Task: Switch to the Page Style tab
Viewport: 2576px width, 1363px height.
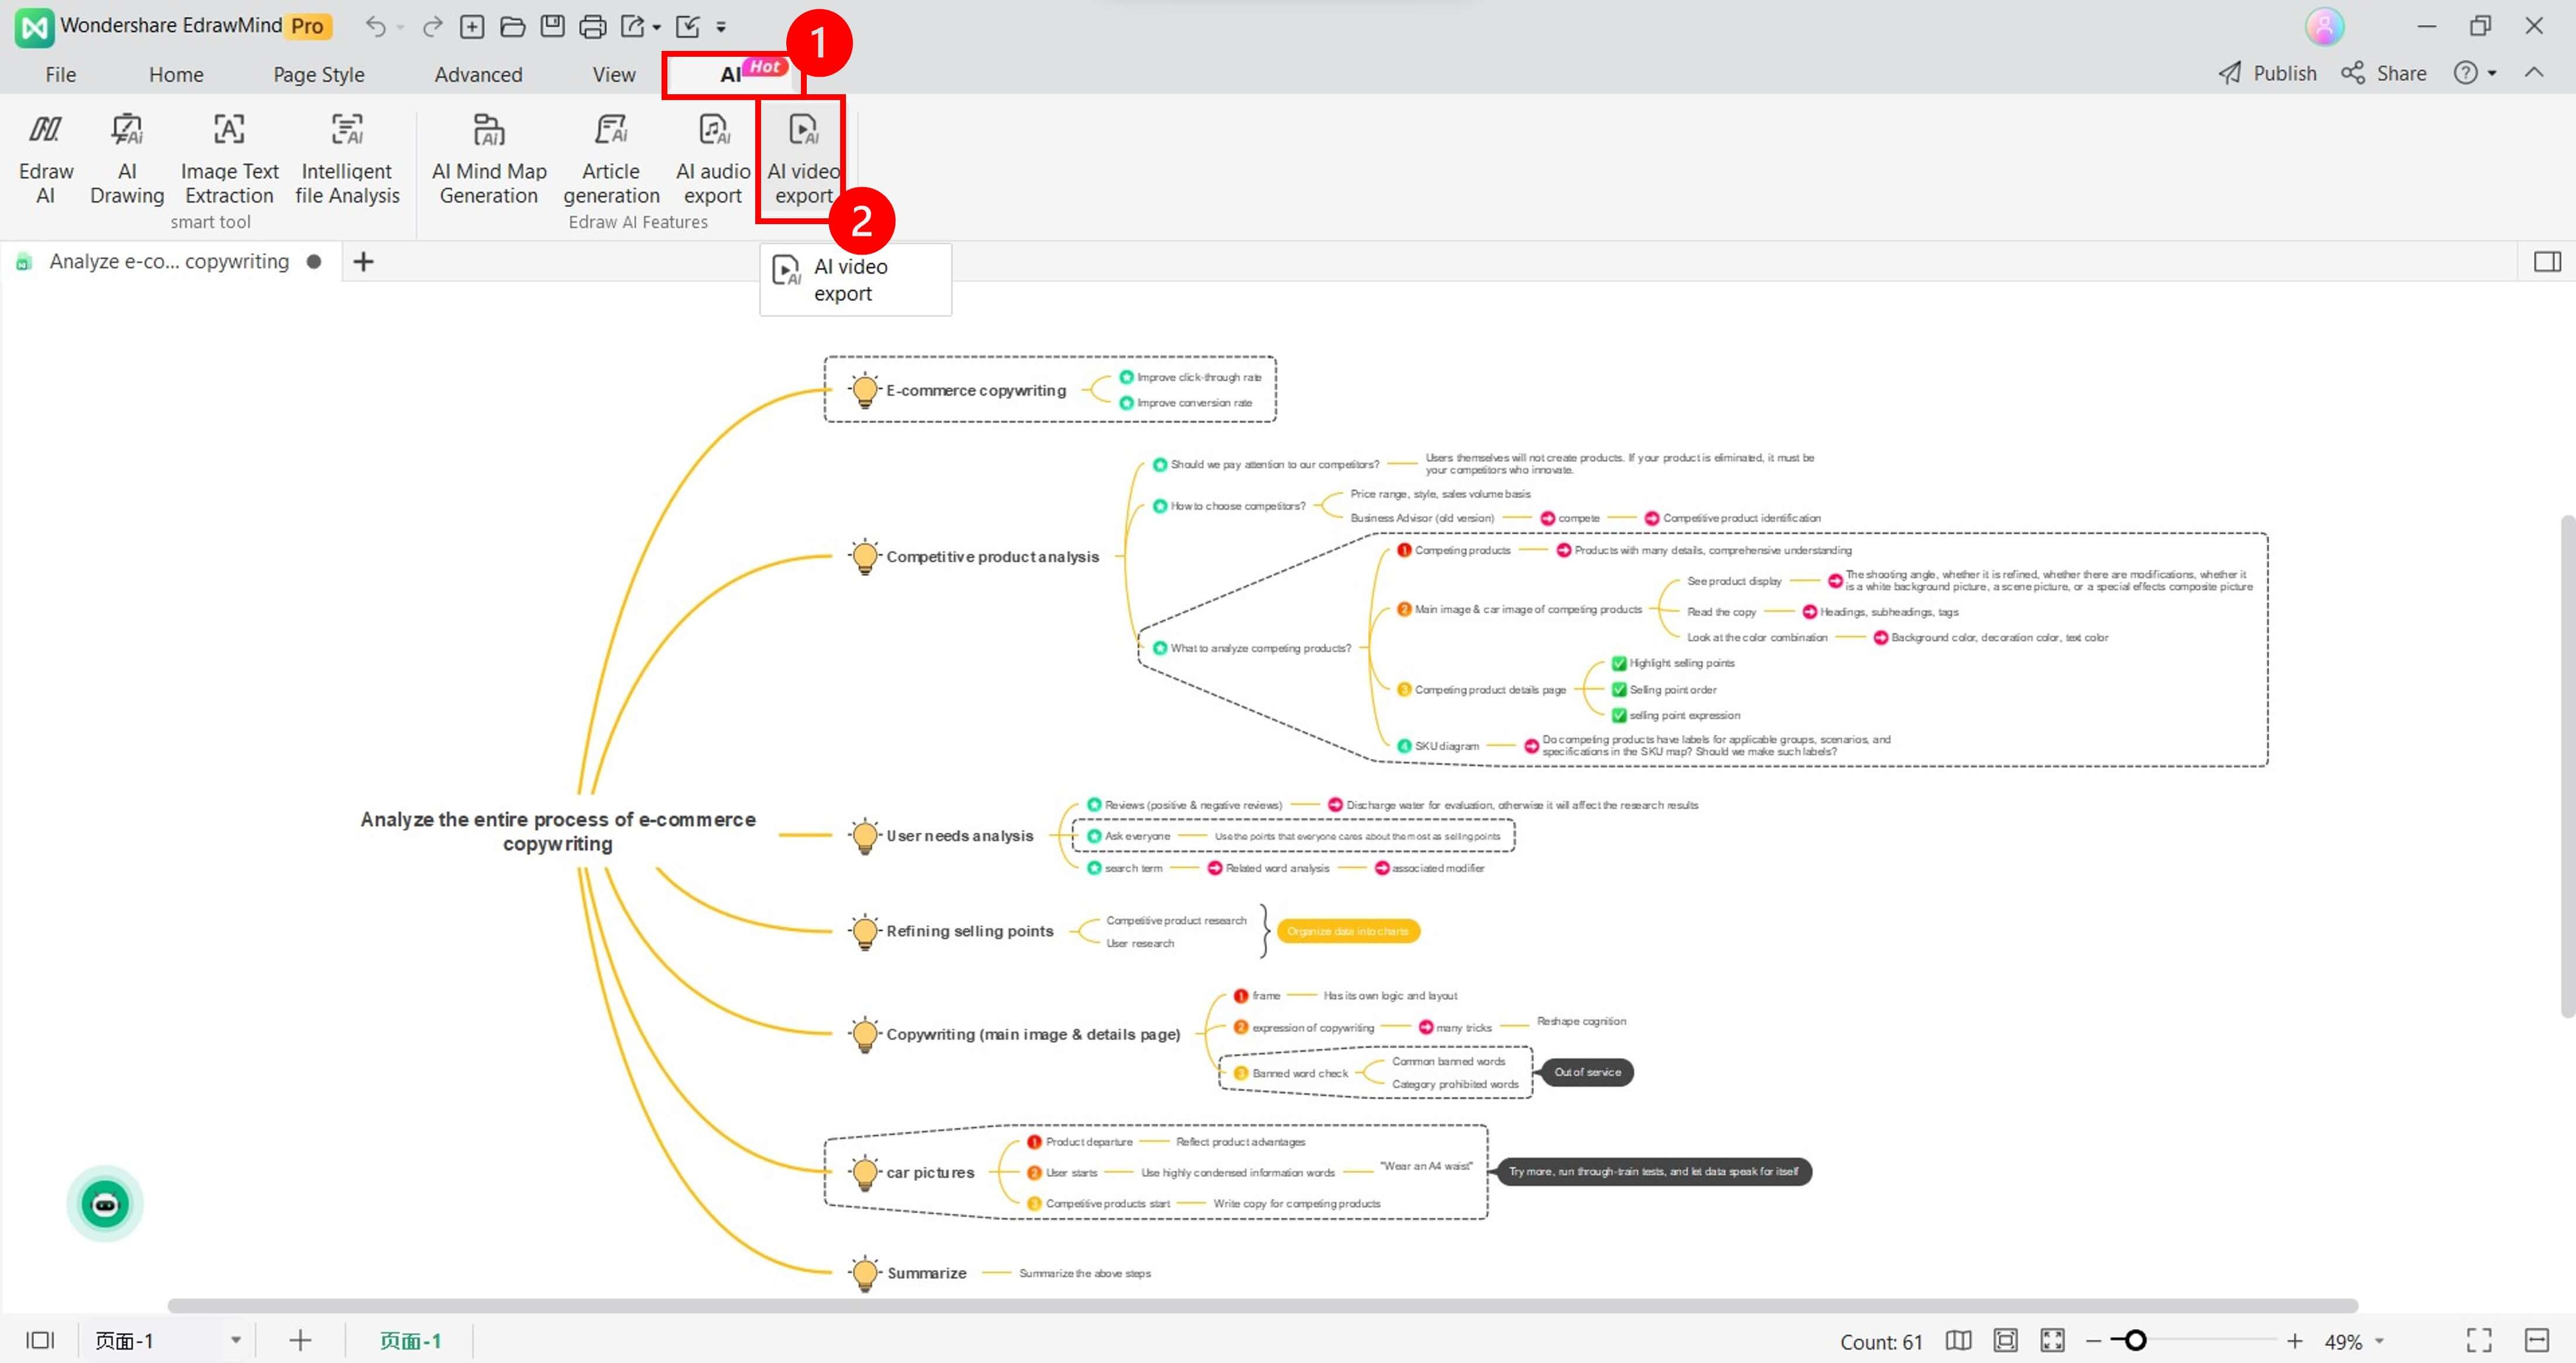Action: 318,75
